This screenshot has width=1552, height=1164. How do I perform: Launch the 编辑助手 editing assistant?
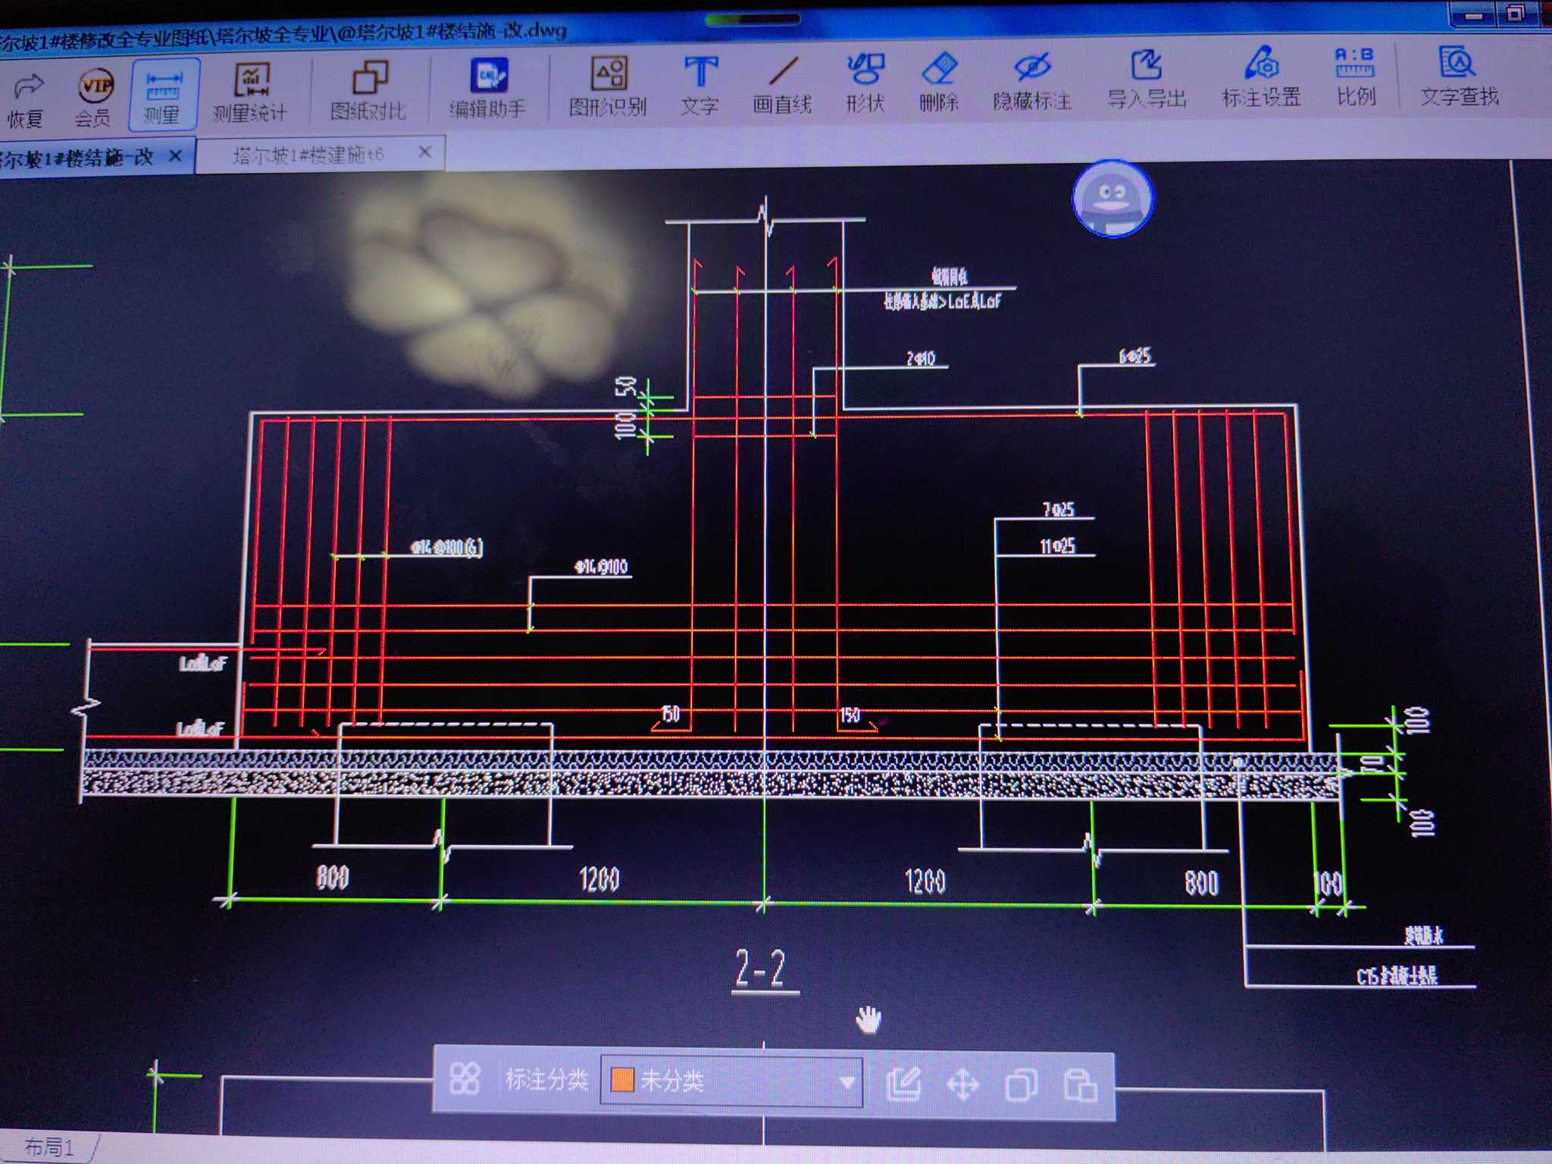[x=488, y=89]
